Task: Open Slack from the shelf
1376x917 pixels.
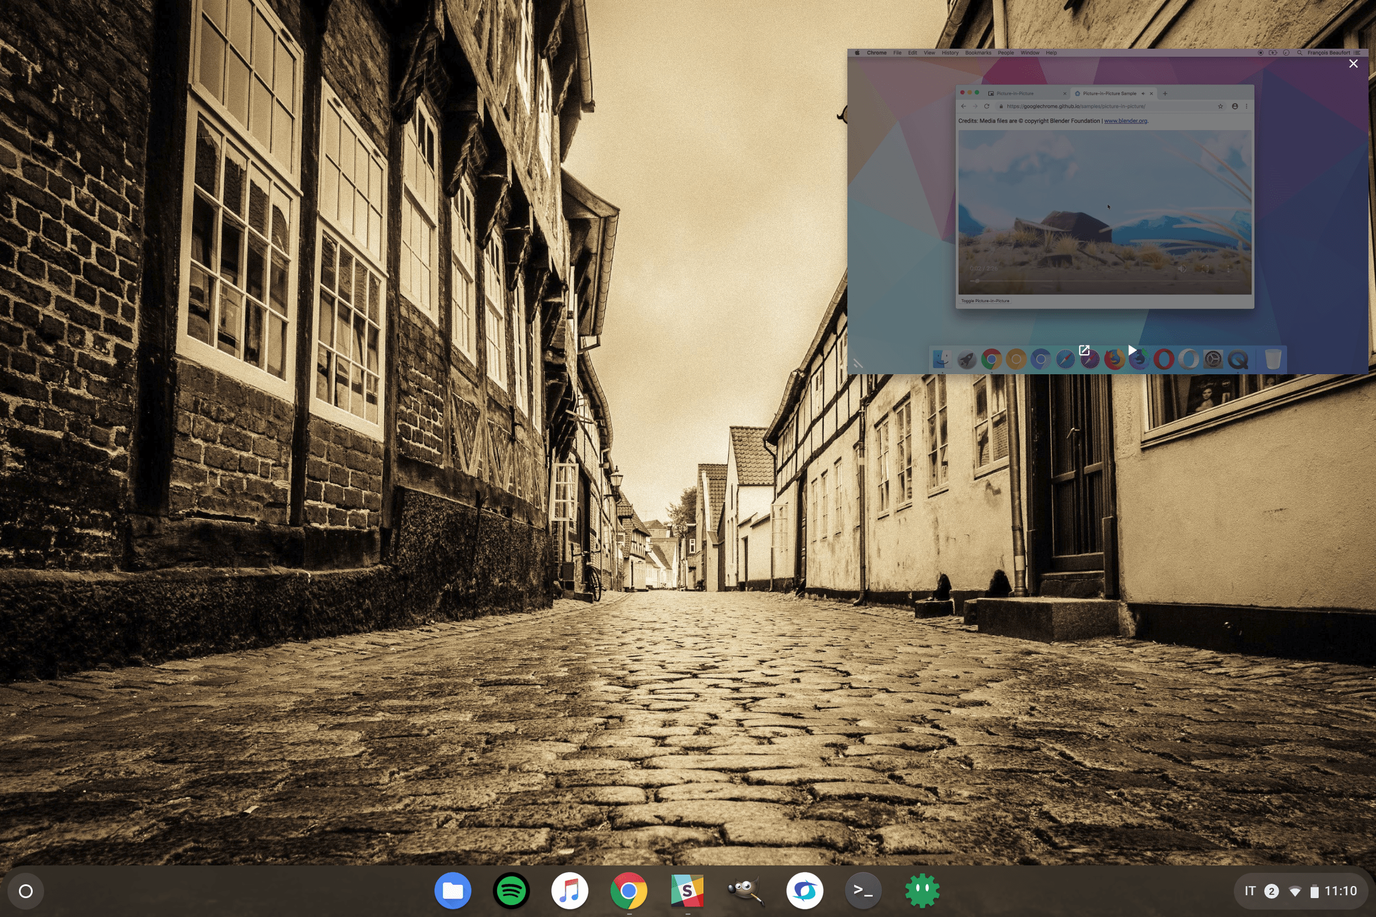Action: point(687,891)
